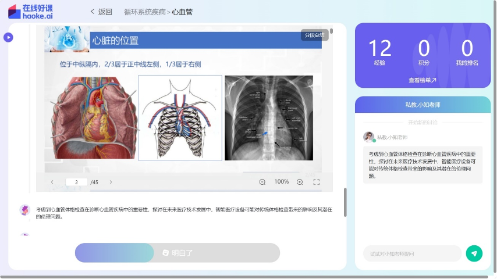Go to the previous slide page
The height and width of the screenshot is (279, 497).
52,182
